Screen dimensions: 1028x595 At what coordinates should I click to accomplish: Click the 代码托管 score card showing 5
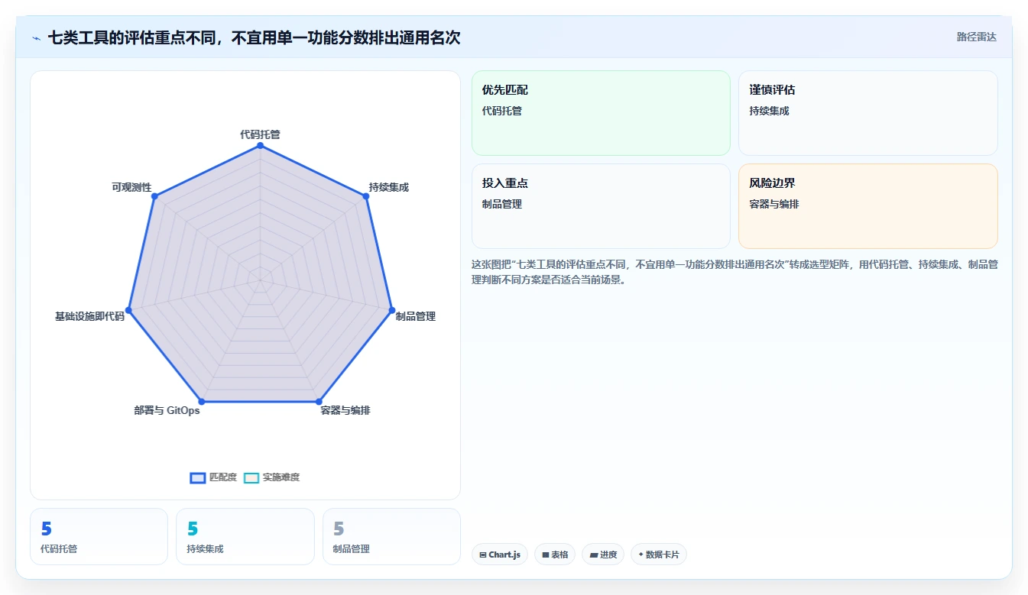pos(99,537)
